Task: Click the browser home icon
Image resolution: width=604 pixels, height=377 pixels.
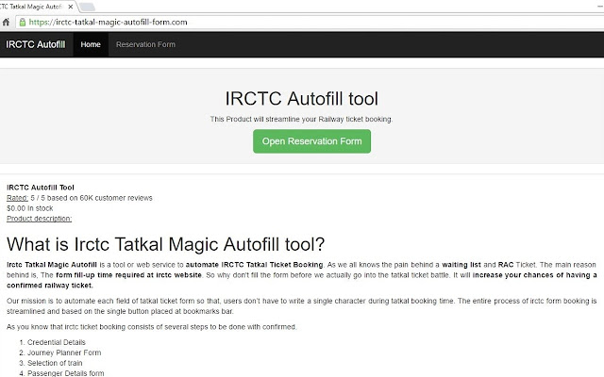Action: tap(6, 23)
